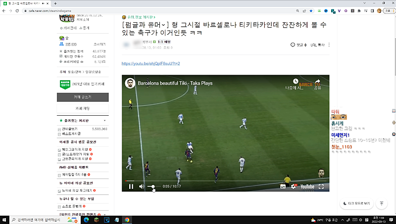396x224 pixels.
Task: Jump to top with arrow button
Action: (x=382, y=203)
